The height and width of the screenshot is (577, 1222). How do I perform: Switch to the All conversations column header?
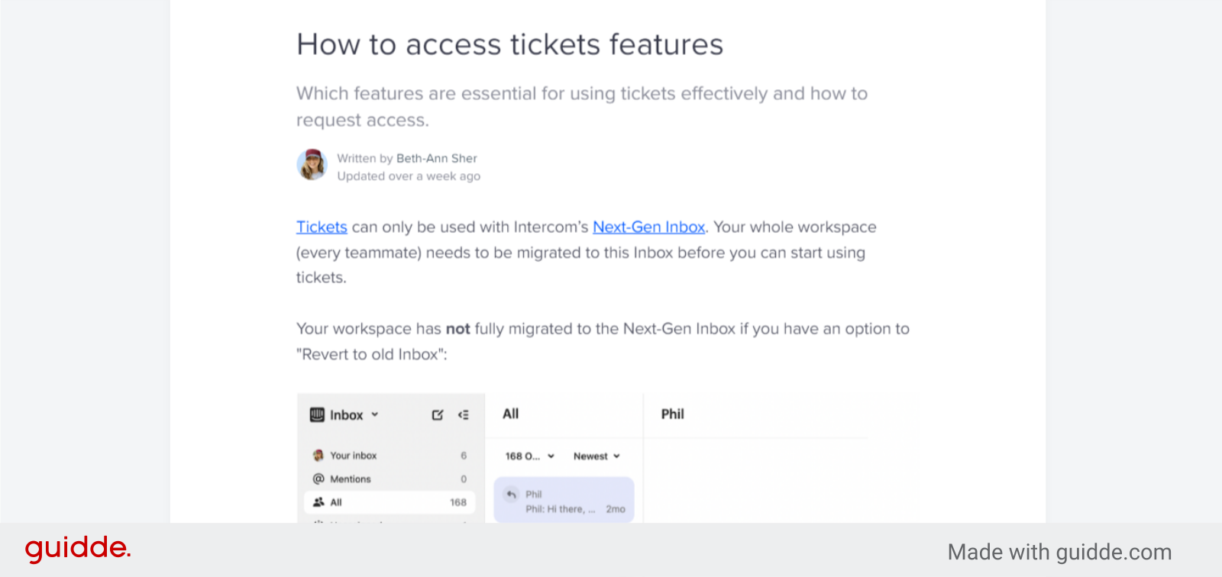(509, 414)
